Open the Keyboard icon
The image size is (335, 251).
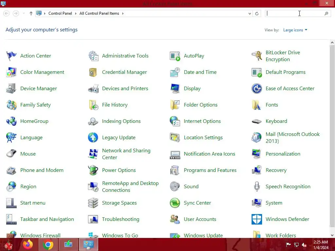click(x=257, y=121)
